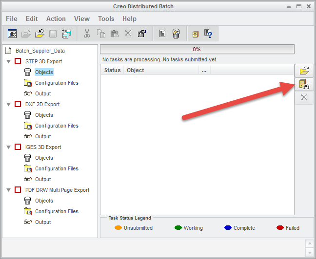Open the Help menu

click(x=129, y=18)
